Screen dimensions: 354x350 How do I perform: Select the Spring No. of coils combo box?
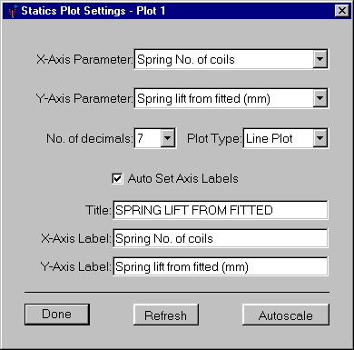[x=231, y=59]
